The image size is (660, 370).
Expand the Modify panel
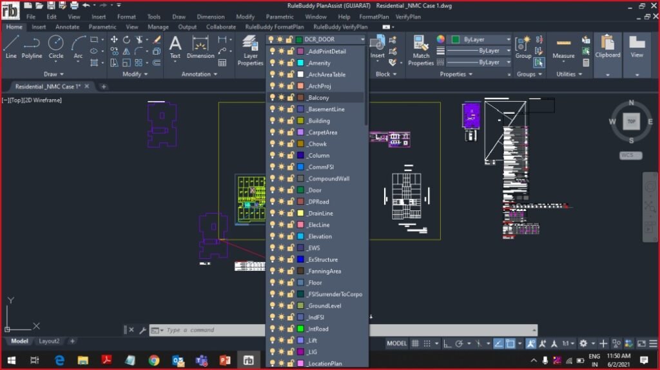coord(135,74)
